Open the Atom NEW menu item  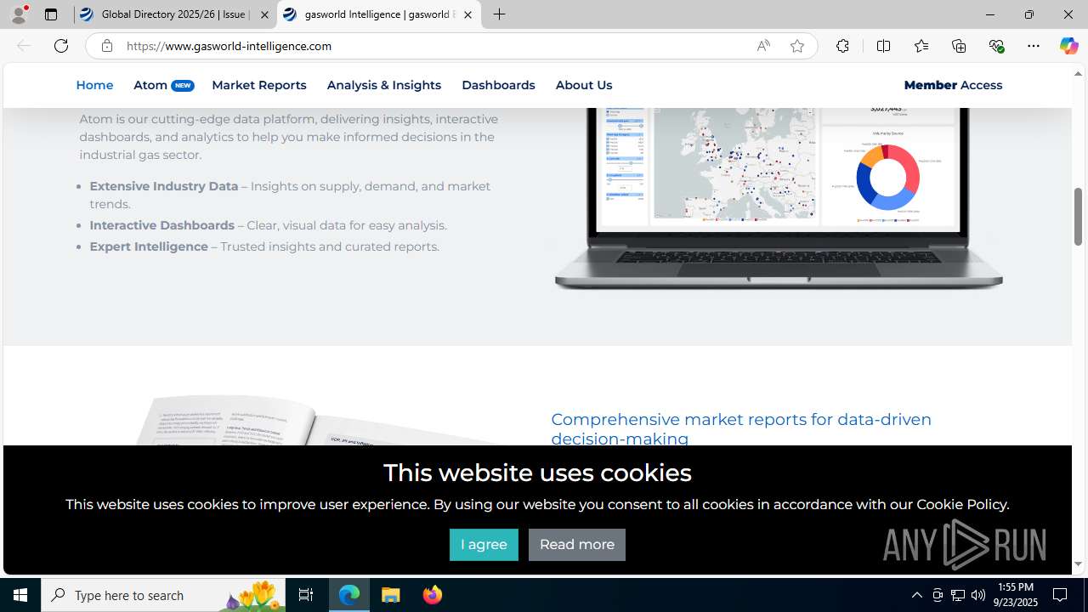(x=163, y=85)
